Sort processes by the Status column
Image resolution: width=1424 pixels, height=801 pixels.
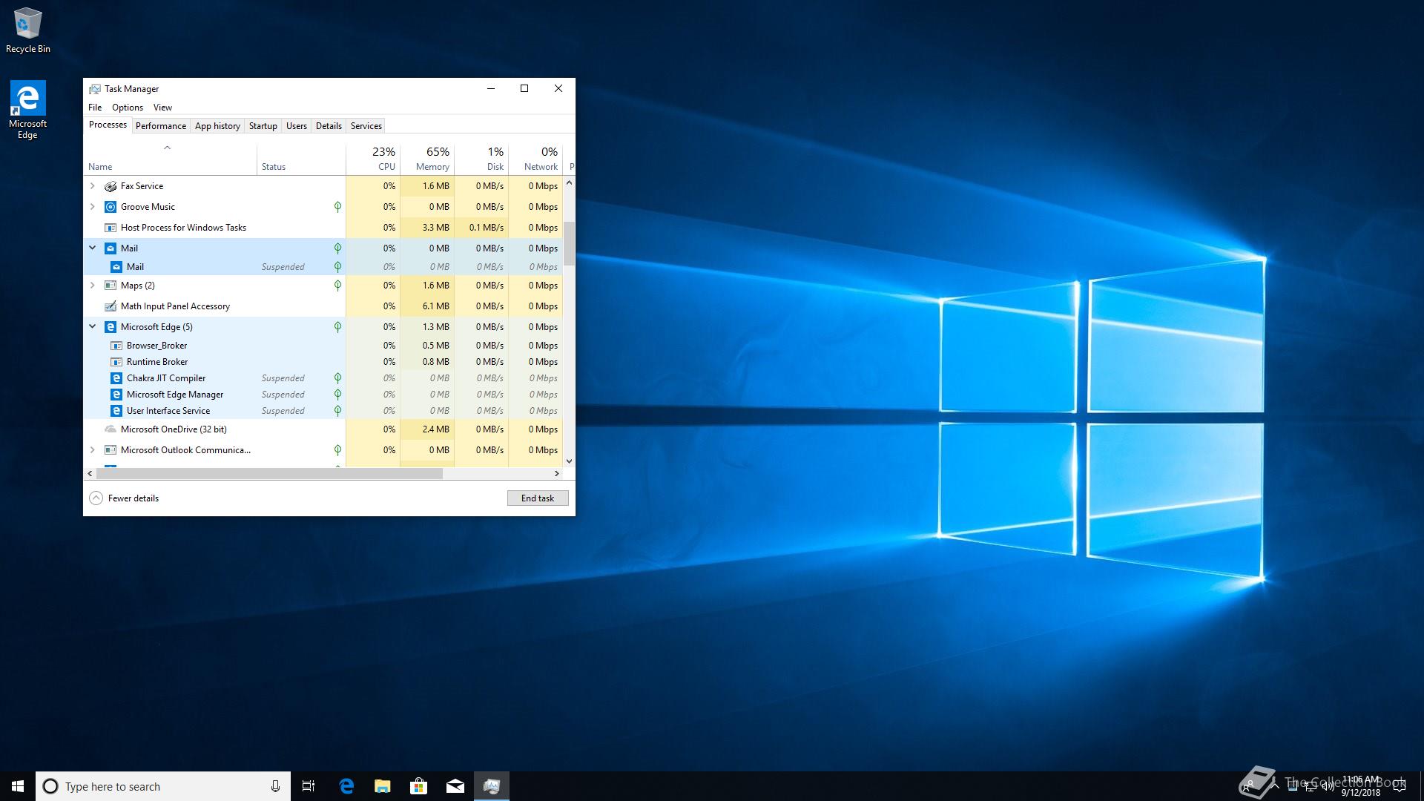301,159
